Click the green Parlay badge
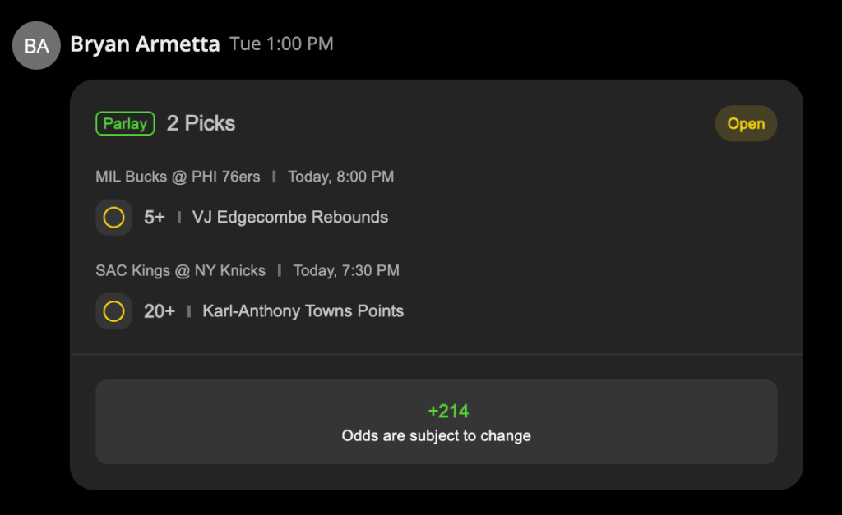Screen dimensions: 842x515 pos(125,123)
